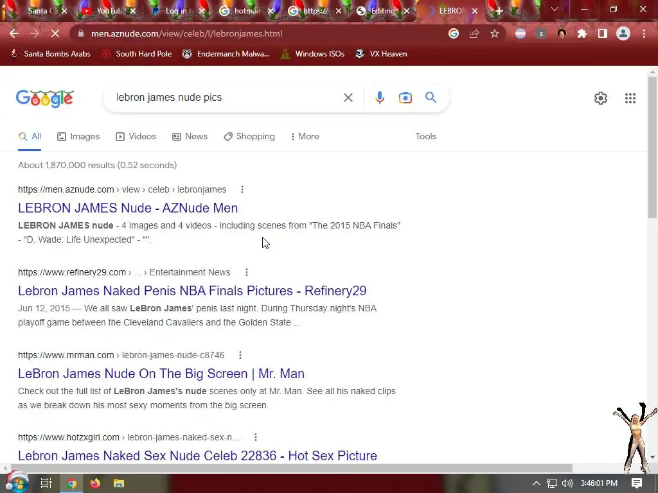The image size is (658, 493).
Task: Switch to the Videos tab
Action: pos(136,136)
